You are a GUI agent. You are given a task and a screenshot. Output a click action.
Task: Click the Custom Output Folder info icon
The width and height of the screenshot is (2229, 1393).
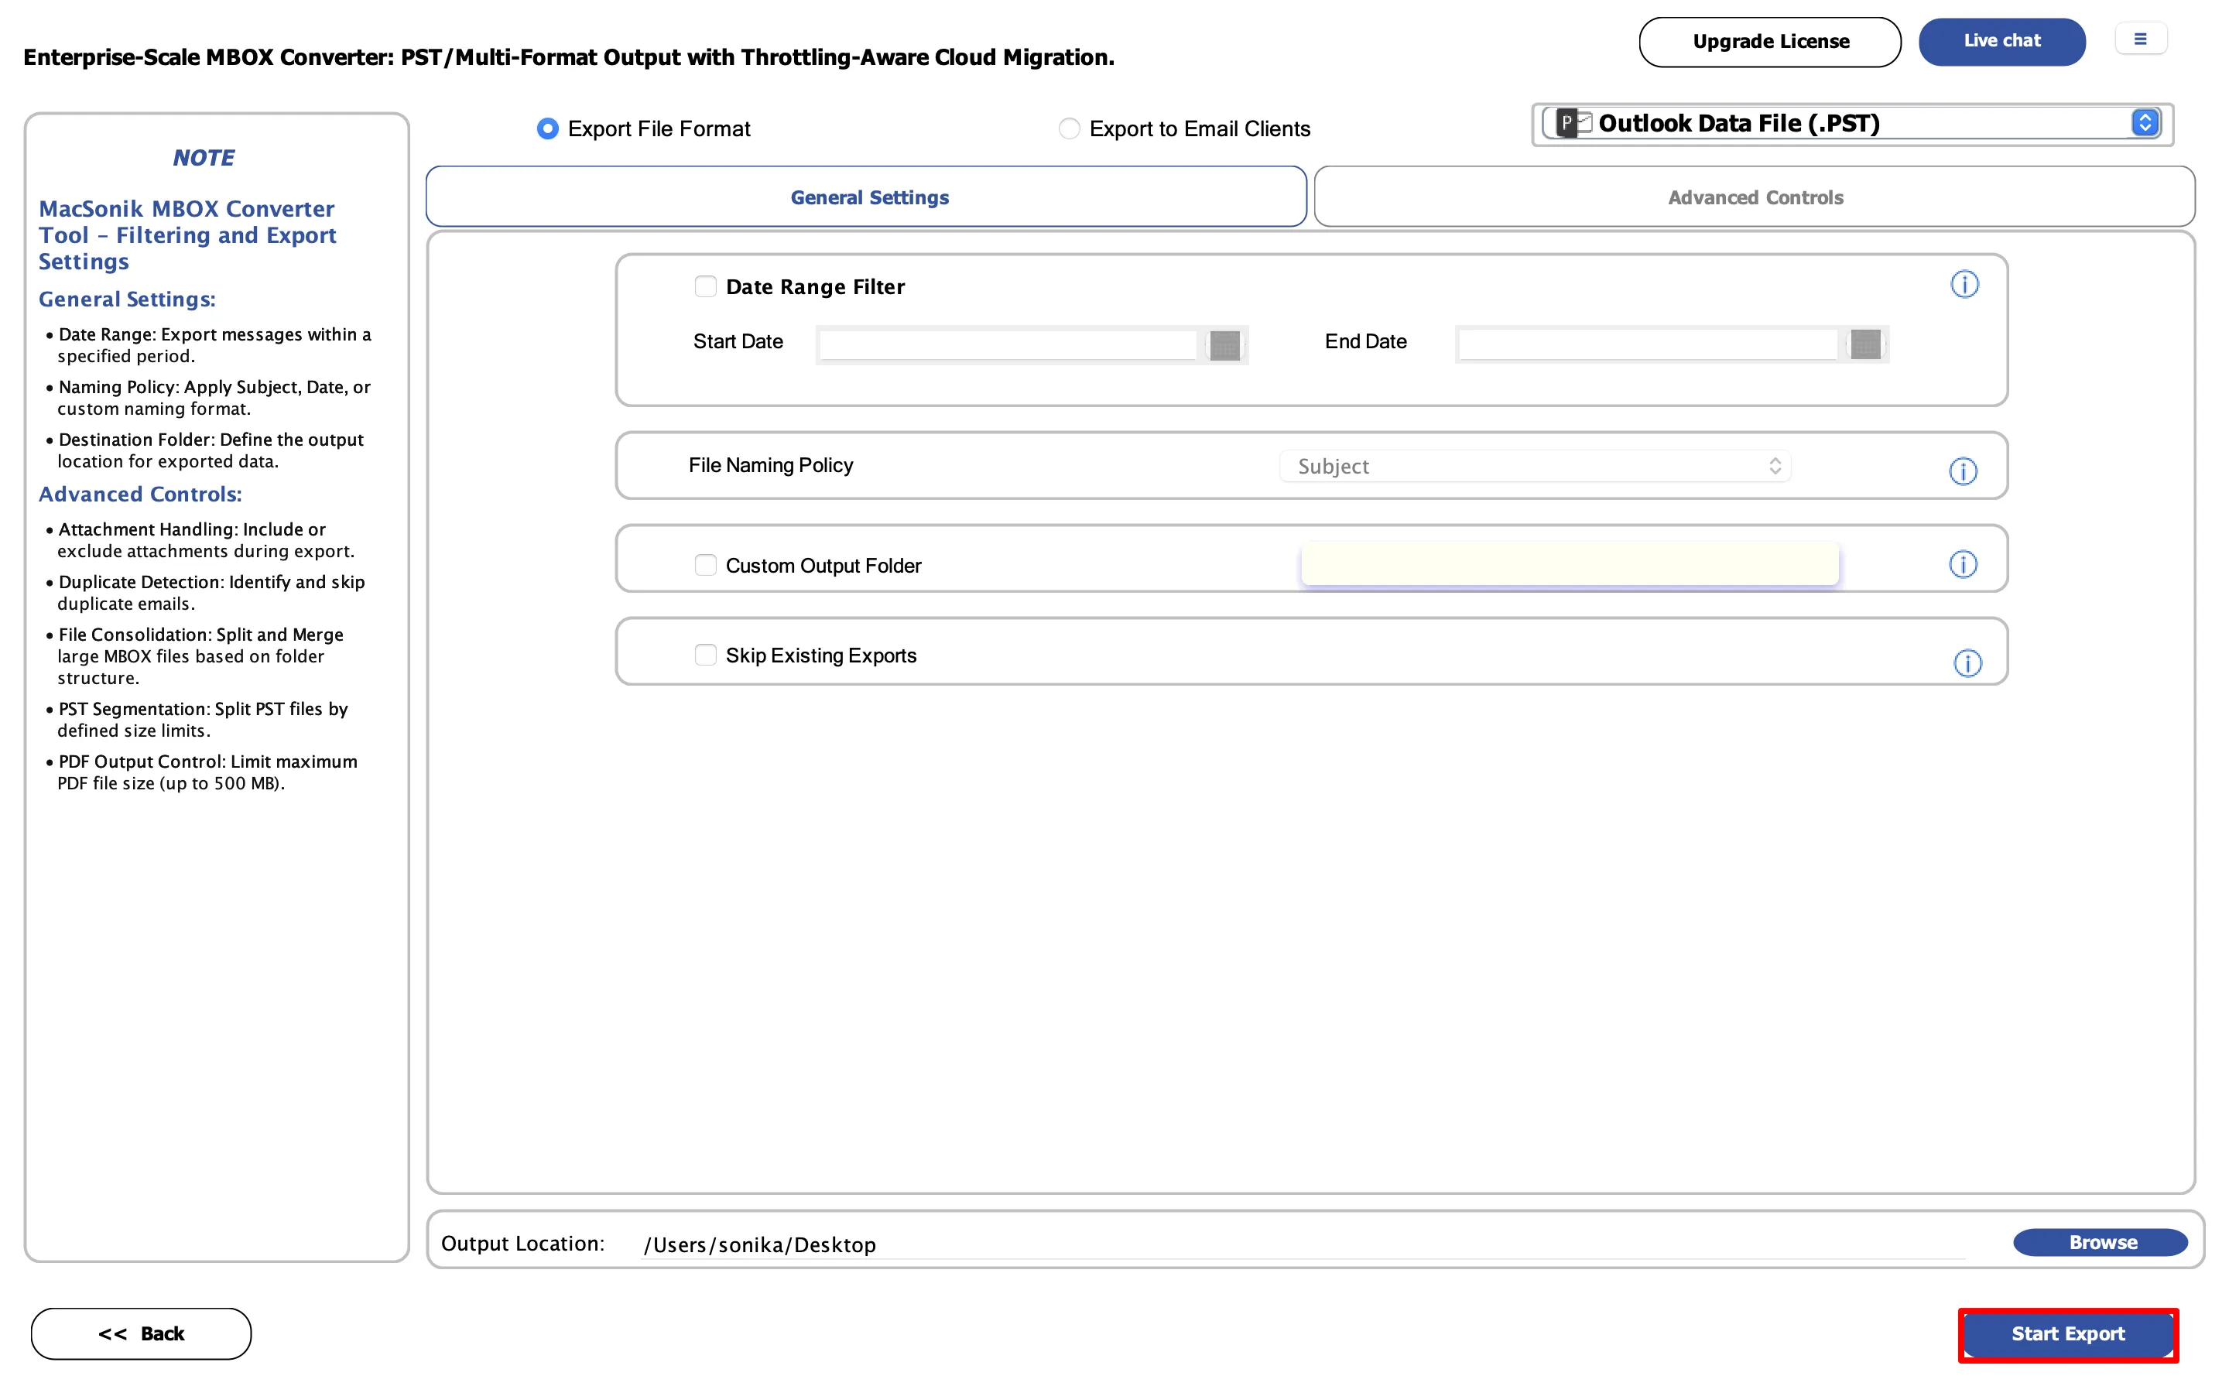1963,564
